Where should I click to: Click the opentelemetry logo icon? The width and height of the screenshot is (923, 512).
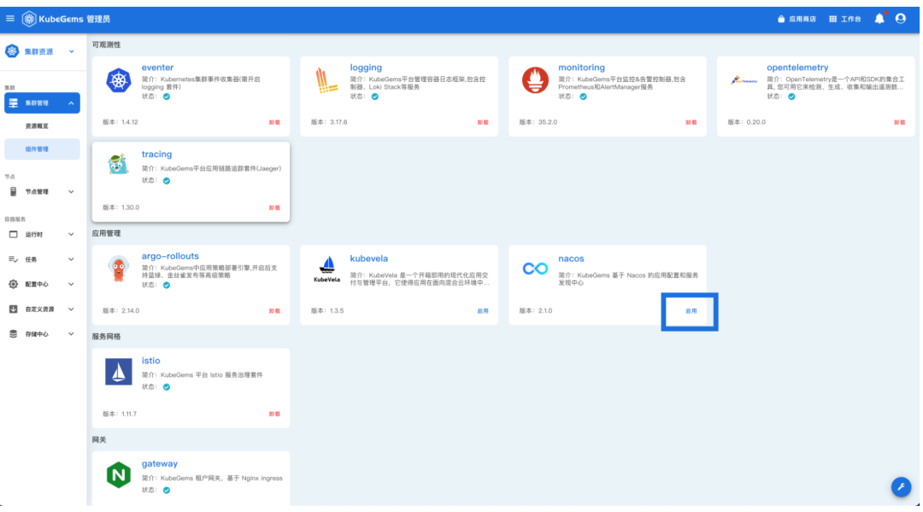click(744, 80)
